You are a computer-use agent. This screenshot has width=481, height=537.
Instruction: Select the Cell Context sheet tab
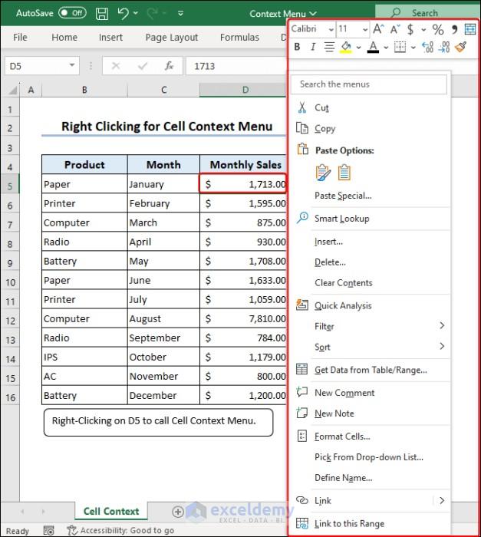(111, 512)
